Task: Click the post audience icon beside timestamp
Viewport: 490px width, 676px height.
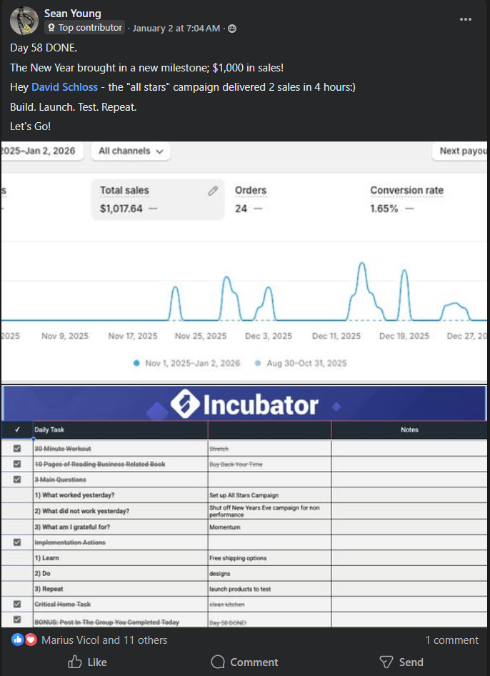Action: [x=232, y=29]
